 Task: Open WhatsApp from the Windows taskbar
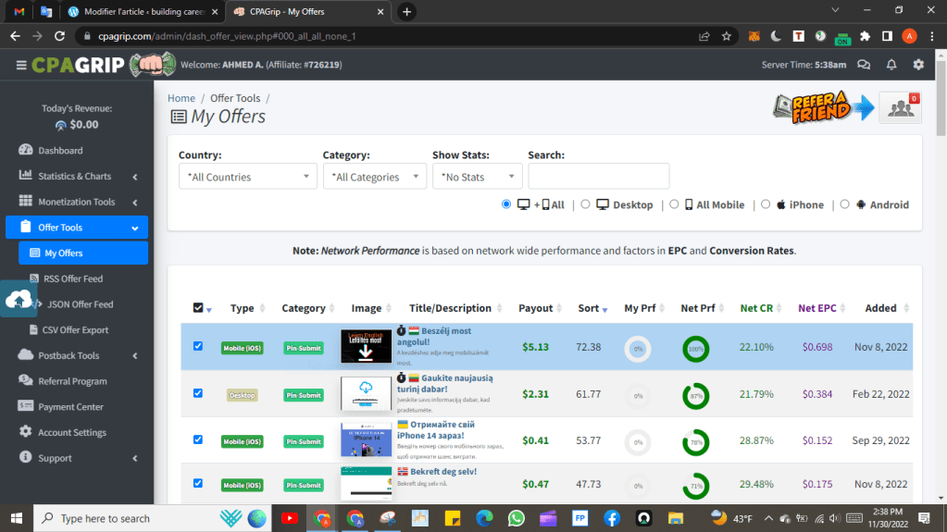(x=516, y=518)
